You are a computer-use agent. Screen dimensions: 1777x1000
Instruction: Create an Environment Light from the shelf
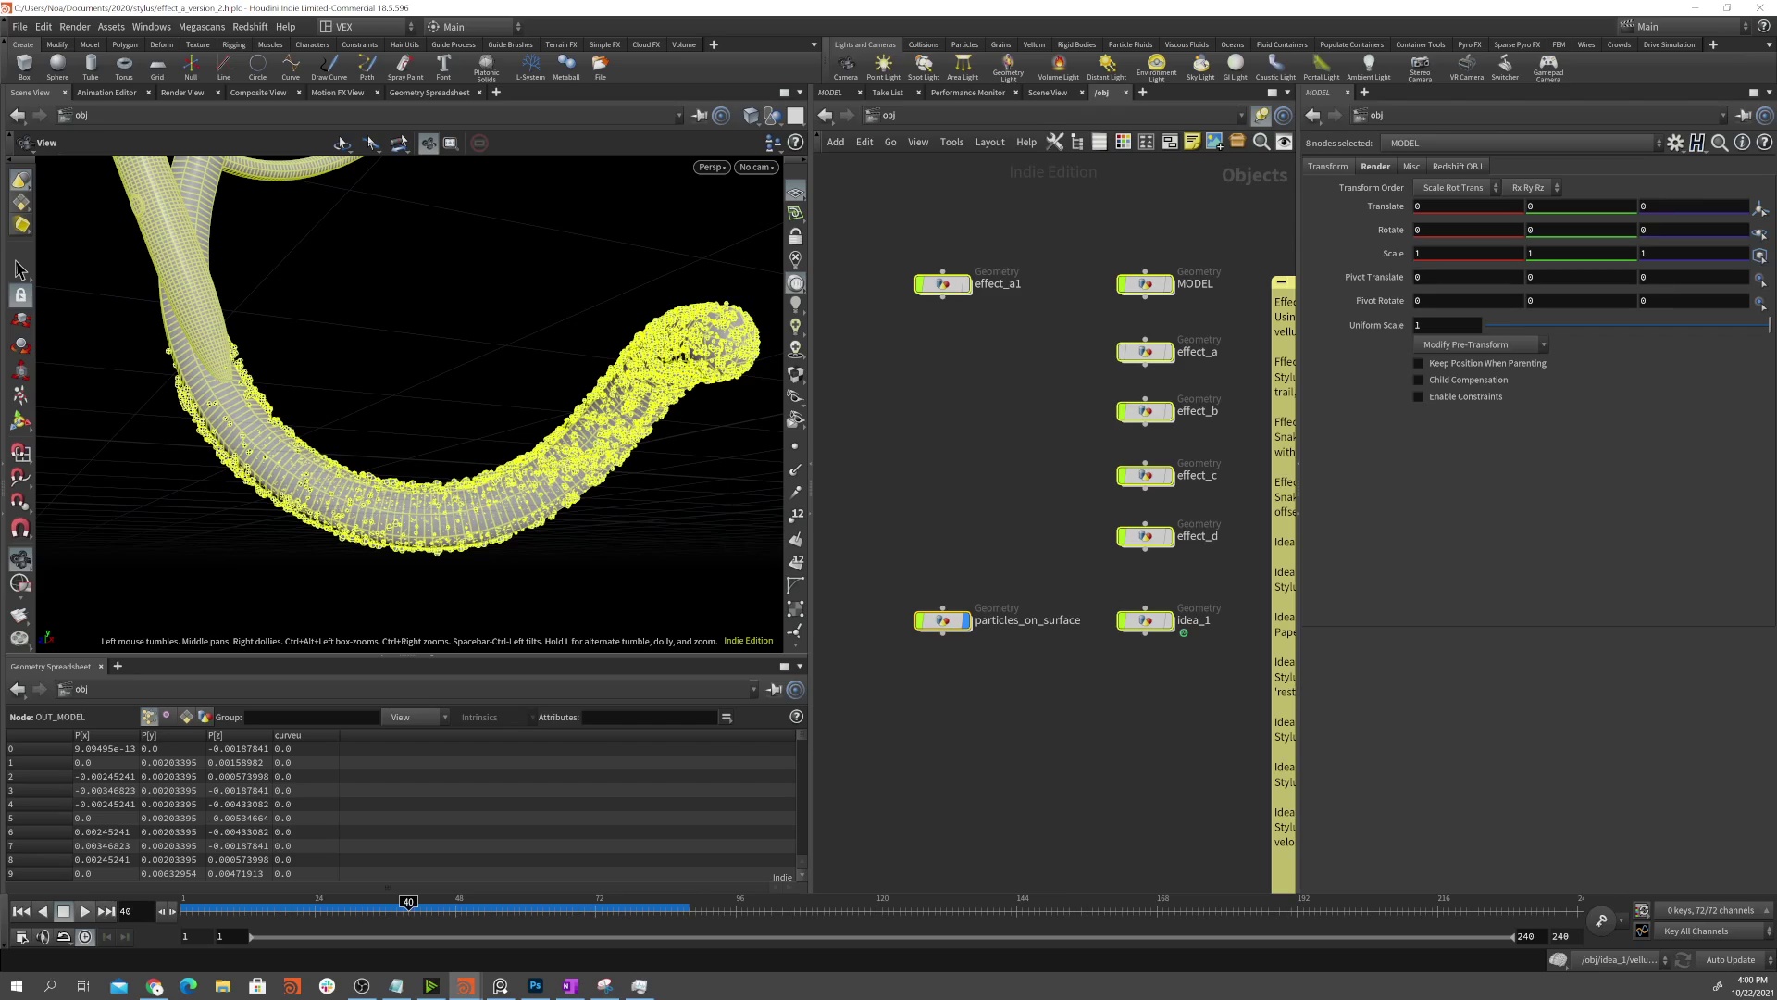(x=1156, y=69)
